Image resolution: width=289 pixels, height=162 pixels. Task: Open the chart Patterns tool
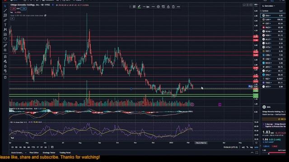(5, 30)
